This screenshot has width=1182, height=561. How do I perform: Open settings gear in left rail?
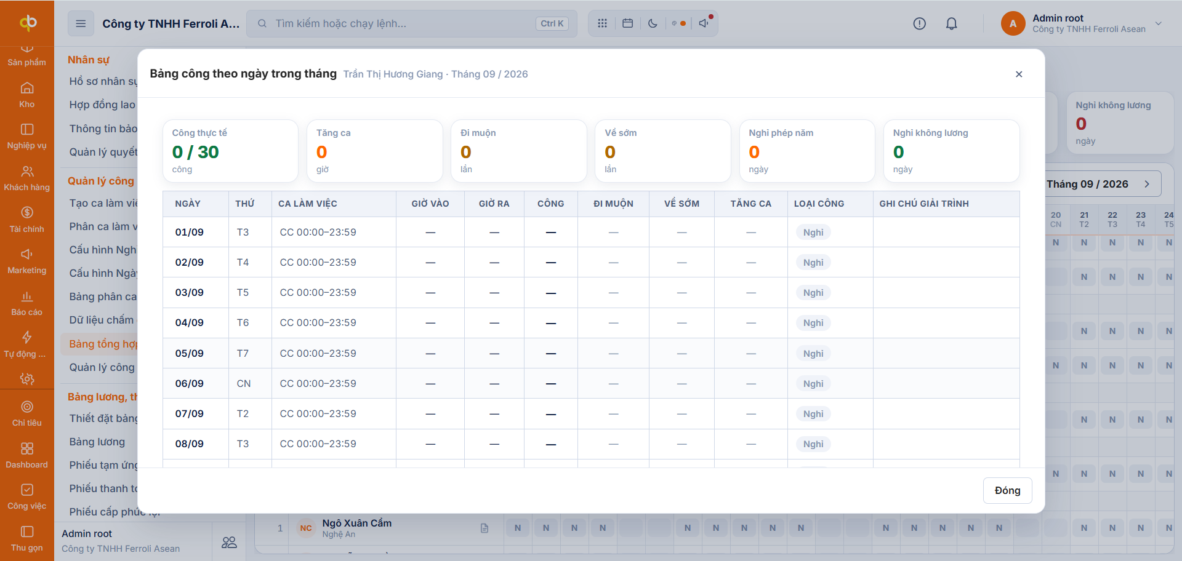(x=27, y=379)
